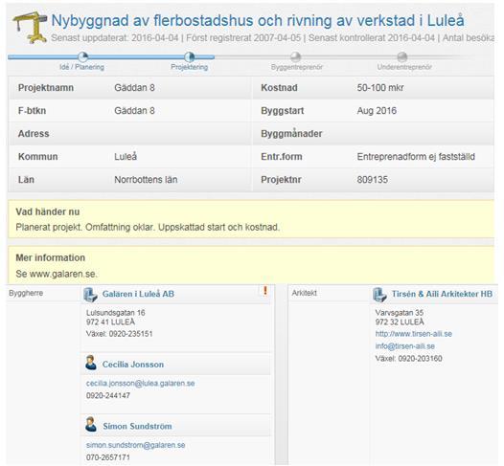Image resolution: width=504 pixels, height=466 pixels.
Task: Open Cecilia Jonsson's contact link
Action: (133, 365)
